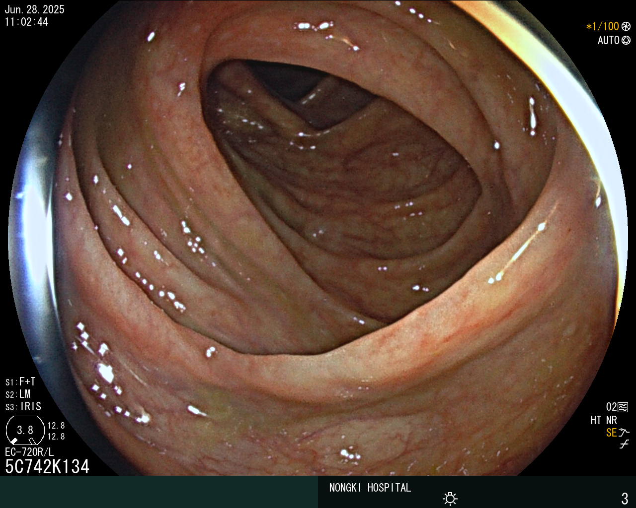
Task: Click the image counter 3
Action: tap(625, 498)
